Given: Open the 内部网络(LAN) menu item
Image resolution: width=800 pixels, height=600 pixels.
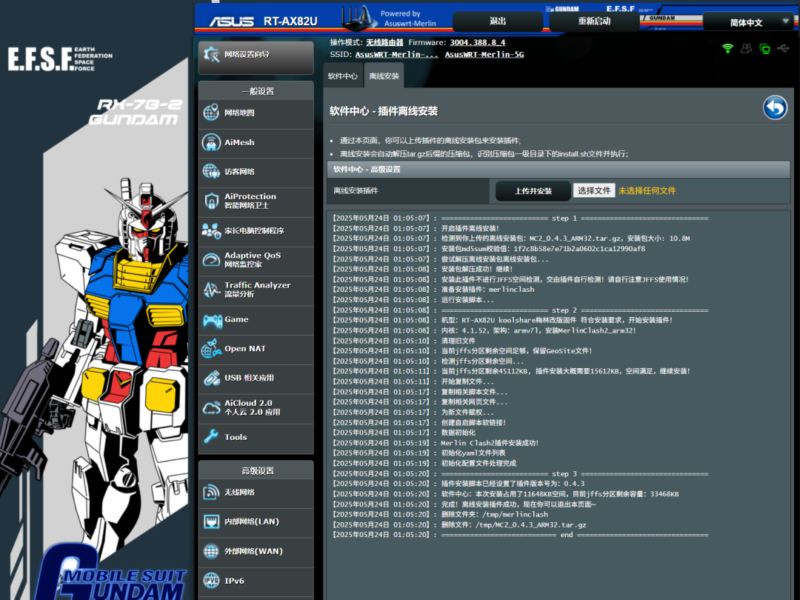Looking at the screenshot, I should pyautogui.click(x=256, y=522).
